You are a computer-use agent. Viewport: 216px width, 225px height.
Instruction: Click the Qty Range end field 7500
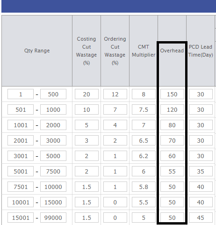tap(53, 171)
